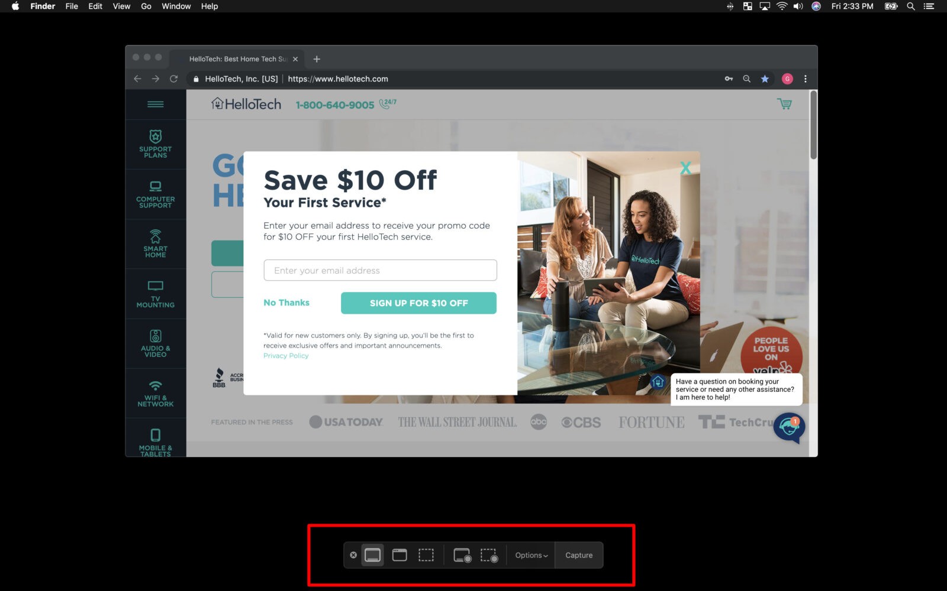947x591 pixels.
Task: Open the Window menu
Action: pos(176,6)
